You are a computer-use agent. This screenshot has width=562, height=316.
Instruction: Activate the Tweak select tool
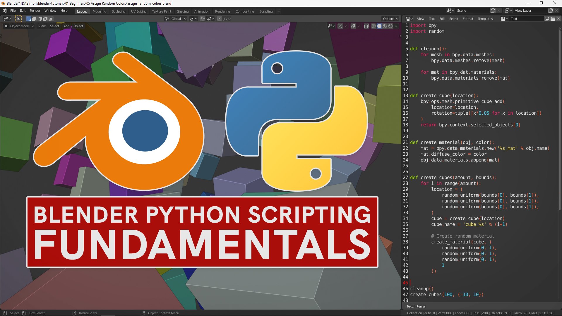point(18,18)
